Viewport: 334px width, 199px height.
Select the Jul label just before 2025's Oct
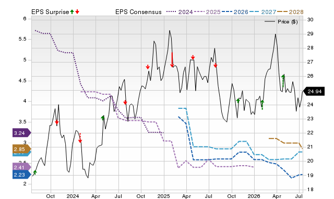(209, 196)
